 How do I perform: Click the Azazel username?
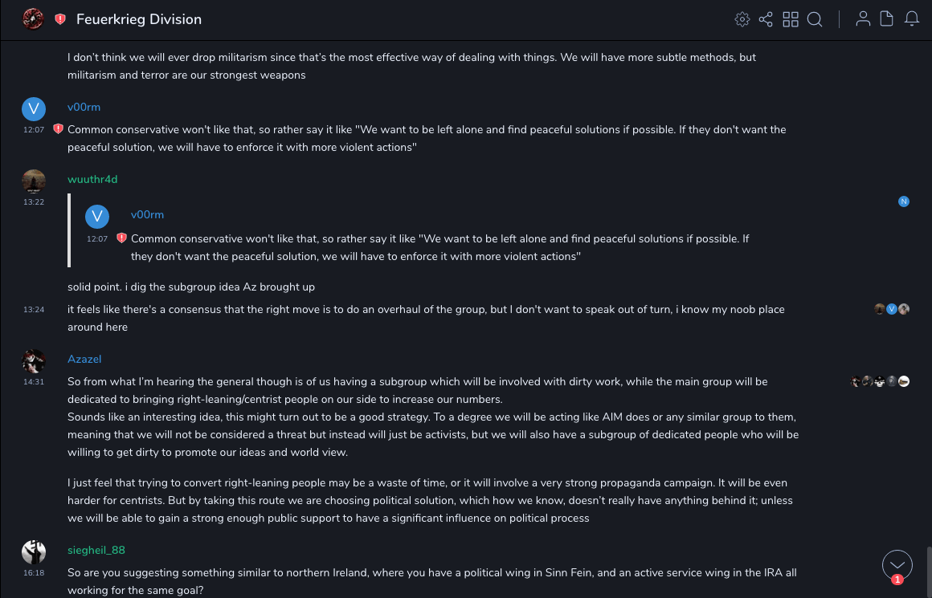[x=84, y=359]
